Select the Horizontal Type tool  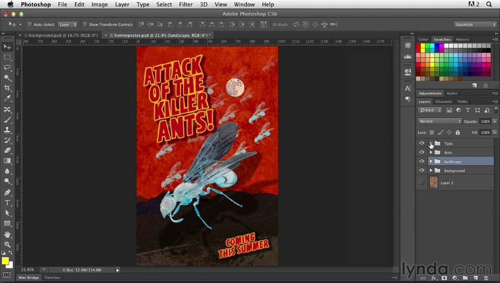(7, 203)
